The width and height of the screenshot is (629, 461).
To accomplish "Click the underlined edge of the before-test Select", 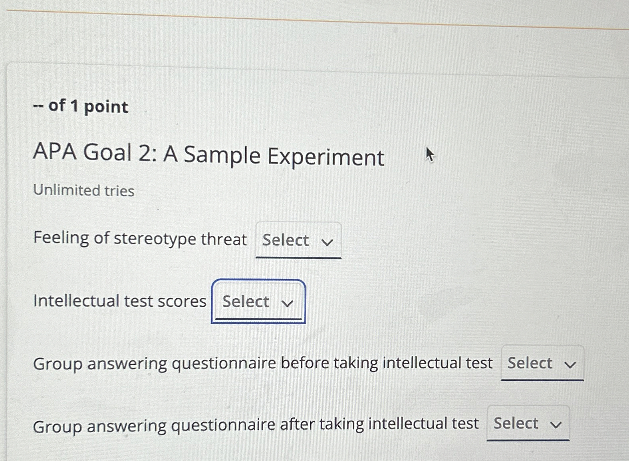I will [x=541, y=380].
